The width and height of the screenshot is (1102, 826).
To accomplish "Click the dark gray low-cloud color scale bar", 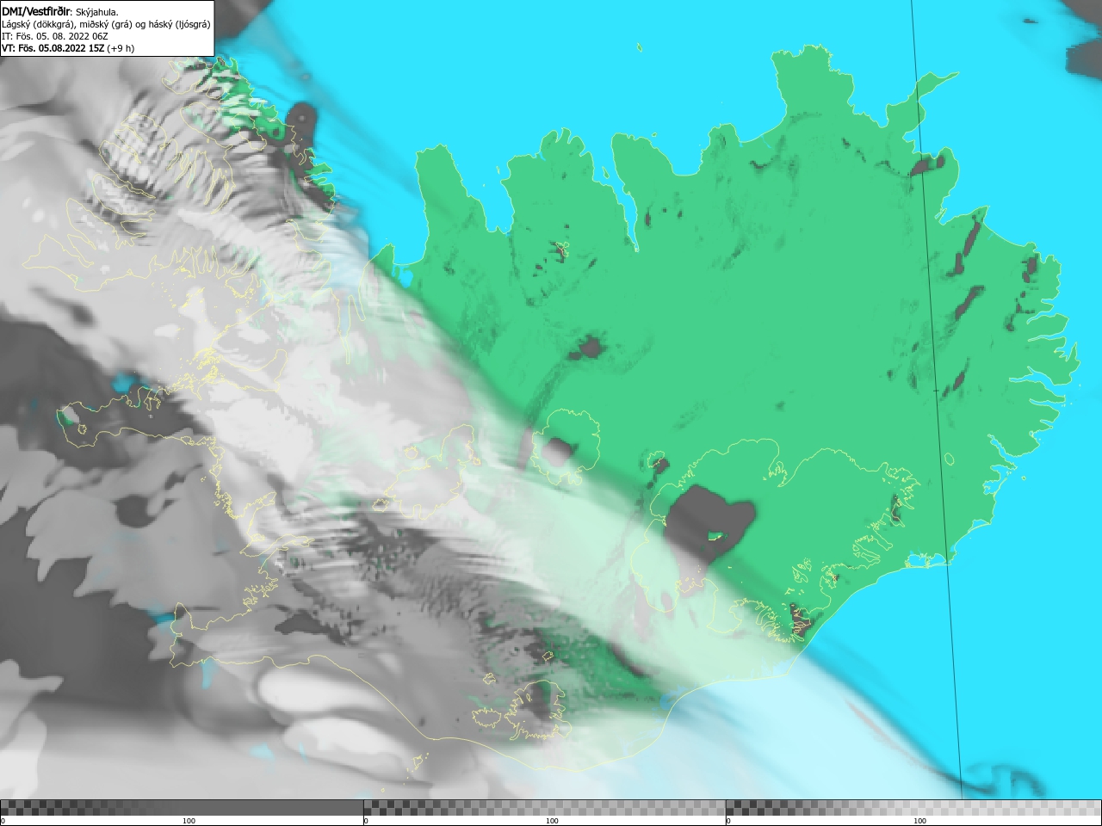I will (x=182, y=807).
